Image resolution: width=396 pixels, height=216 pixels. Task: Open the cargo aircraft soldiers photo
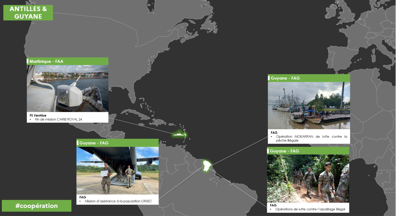click(117, 171)
